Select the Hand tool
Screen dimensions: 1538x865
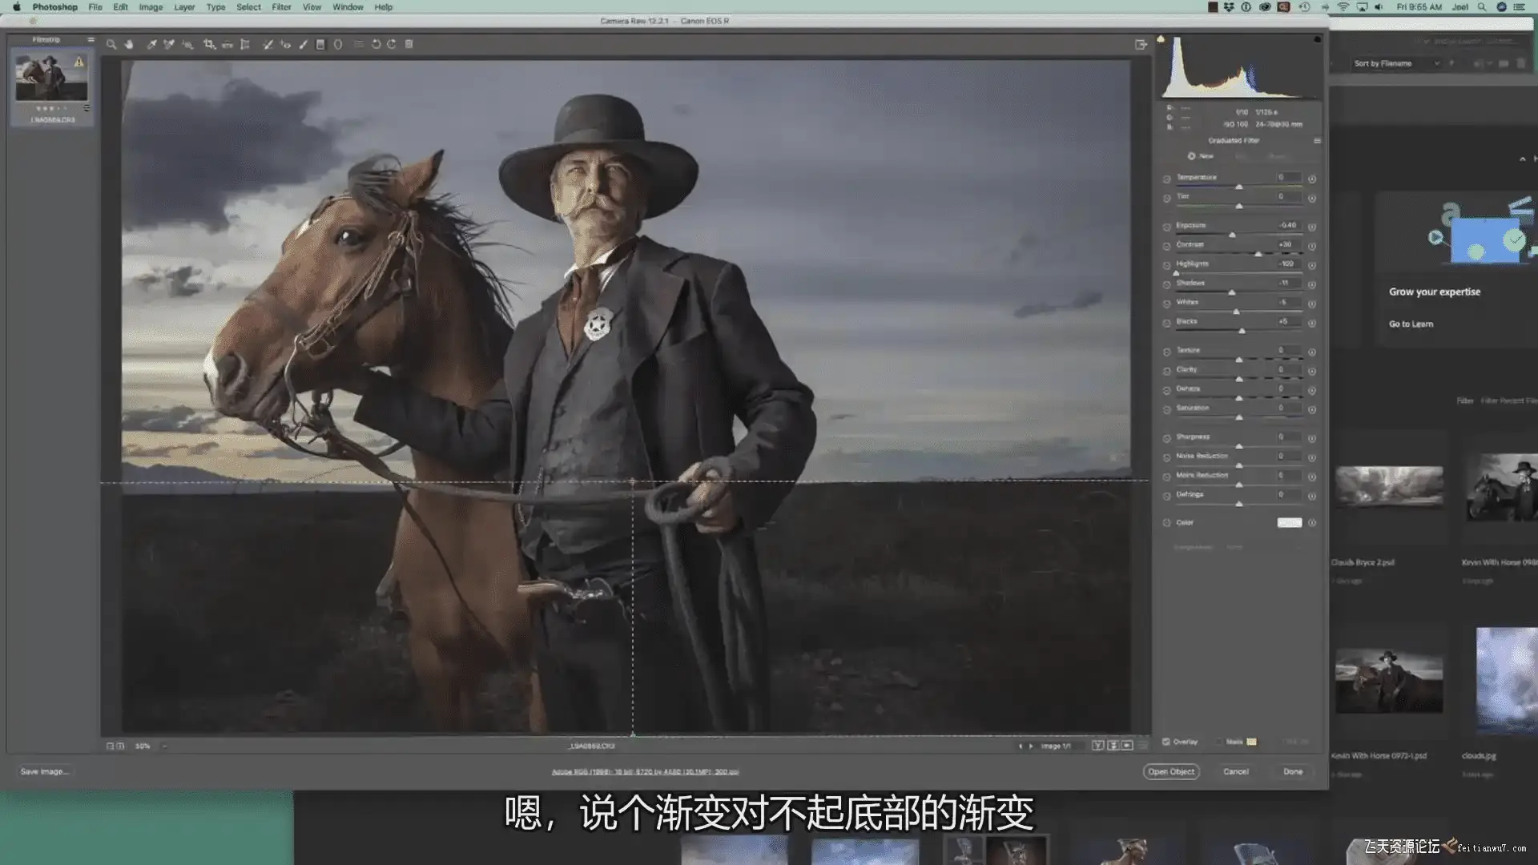[x=129, y=45]
